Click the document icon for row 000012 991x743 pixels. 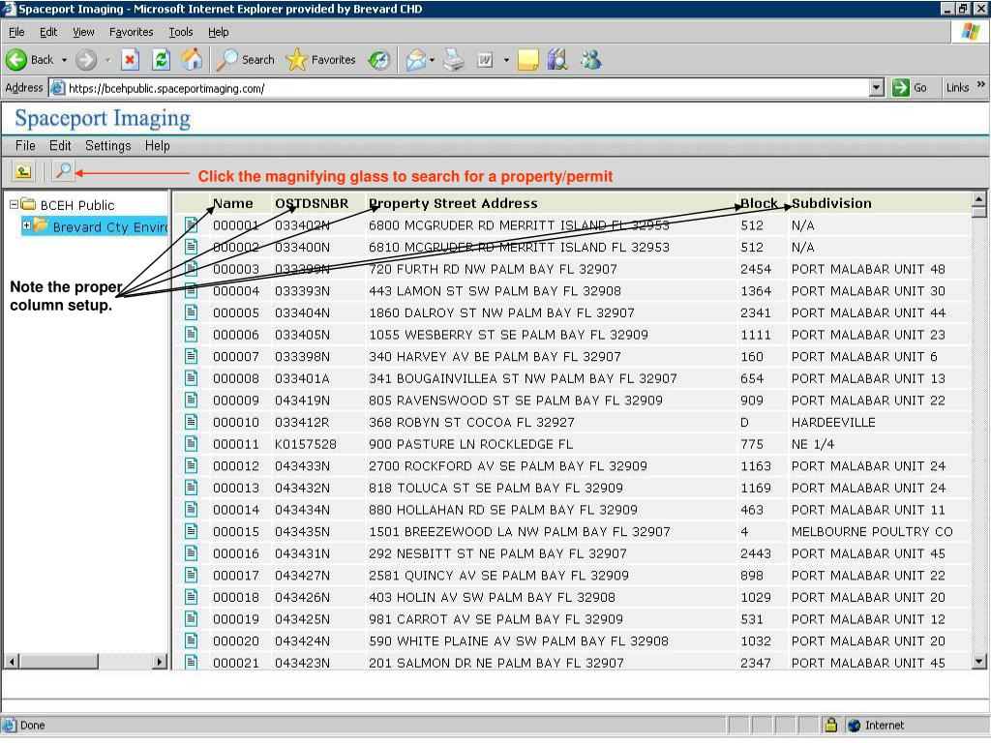191,465
